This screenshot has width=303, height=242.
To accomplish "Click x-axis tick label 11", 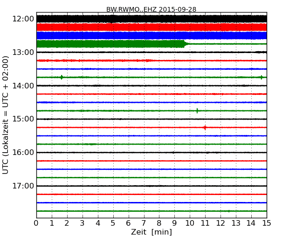I will 205,223.
